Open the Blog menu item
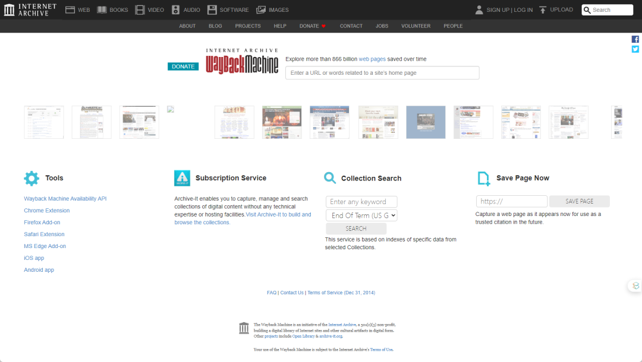 point(215,26)
